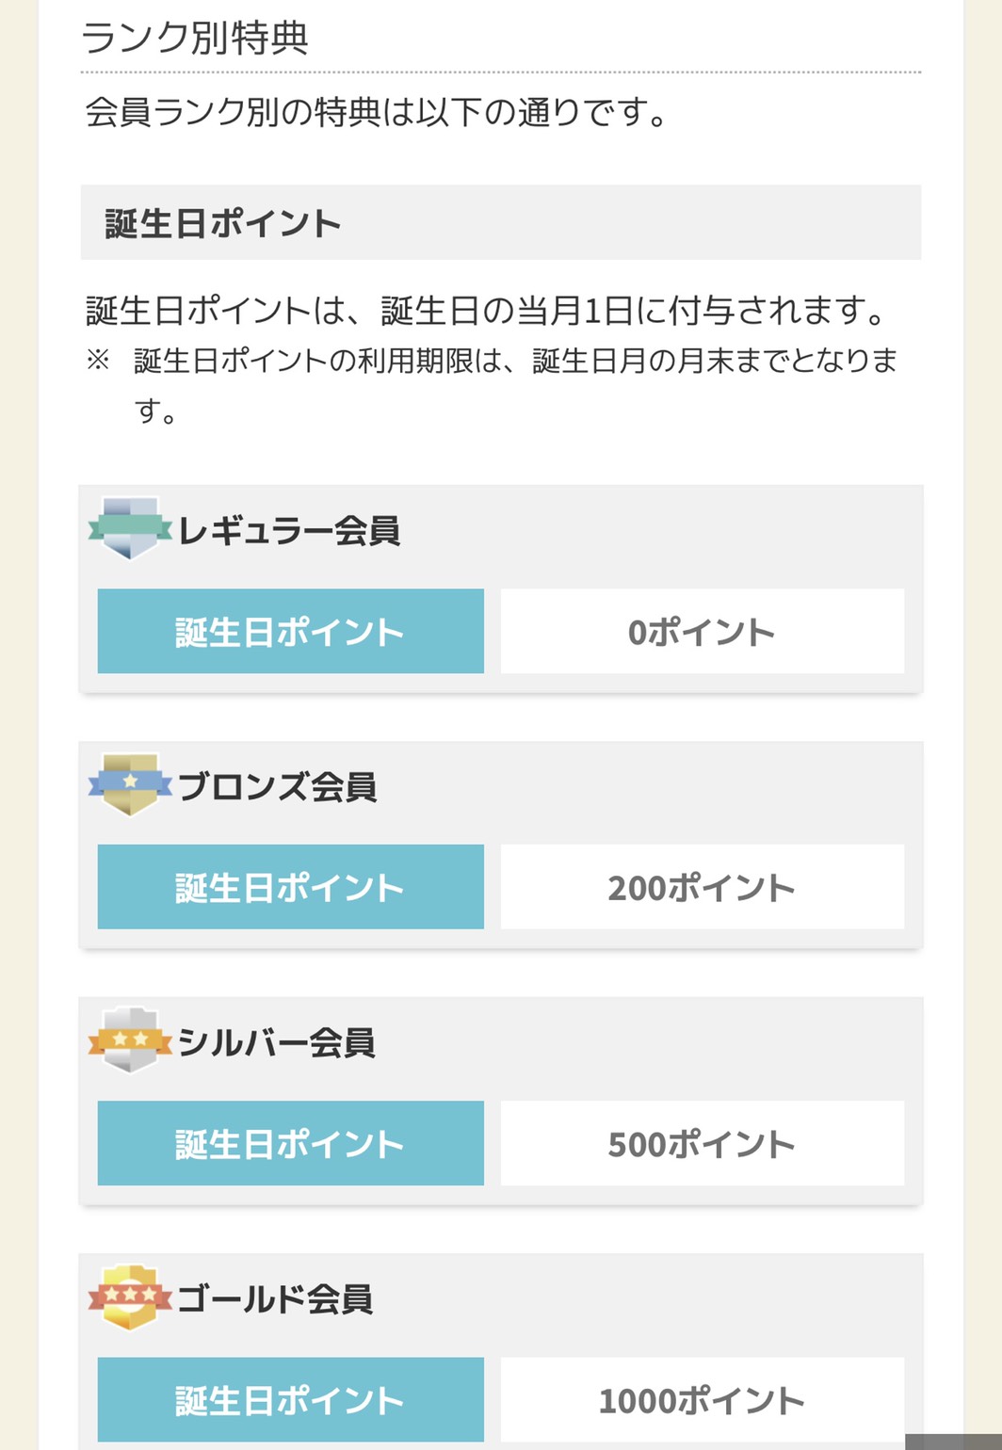Click the Silver member two-star badge icon
The image size is (1002, 1450).
(x=130, y=1040)
